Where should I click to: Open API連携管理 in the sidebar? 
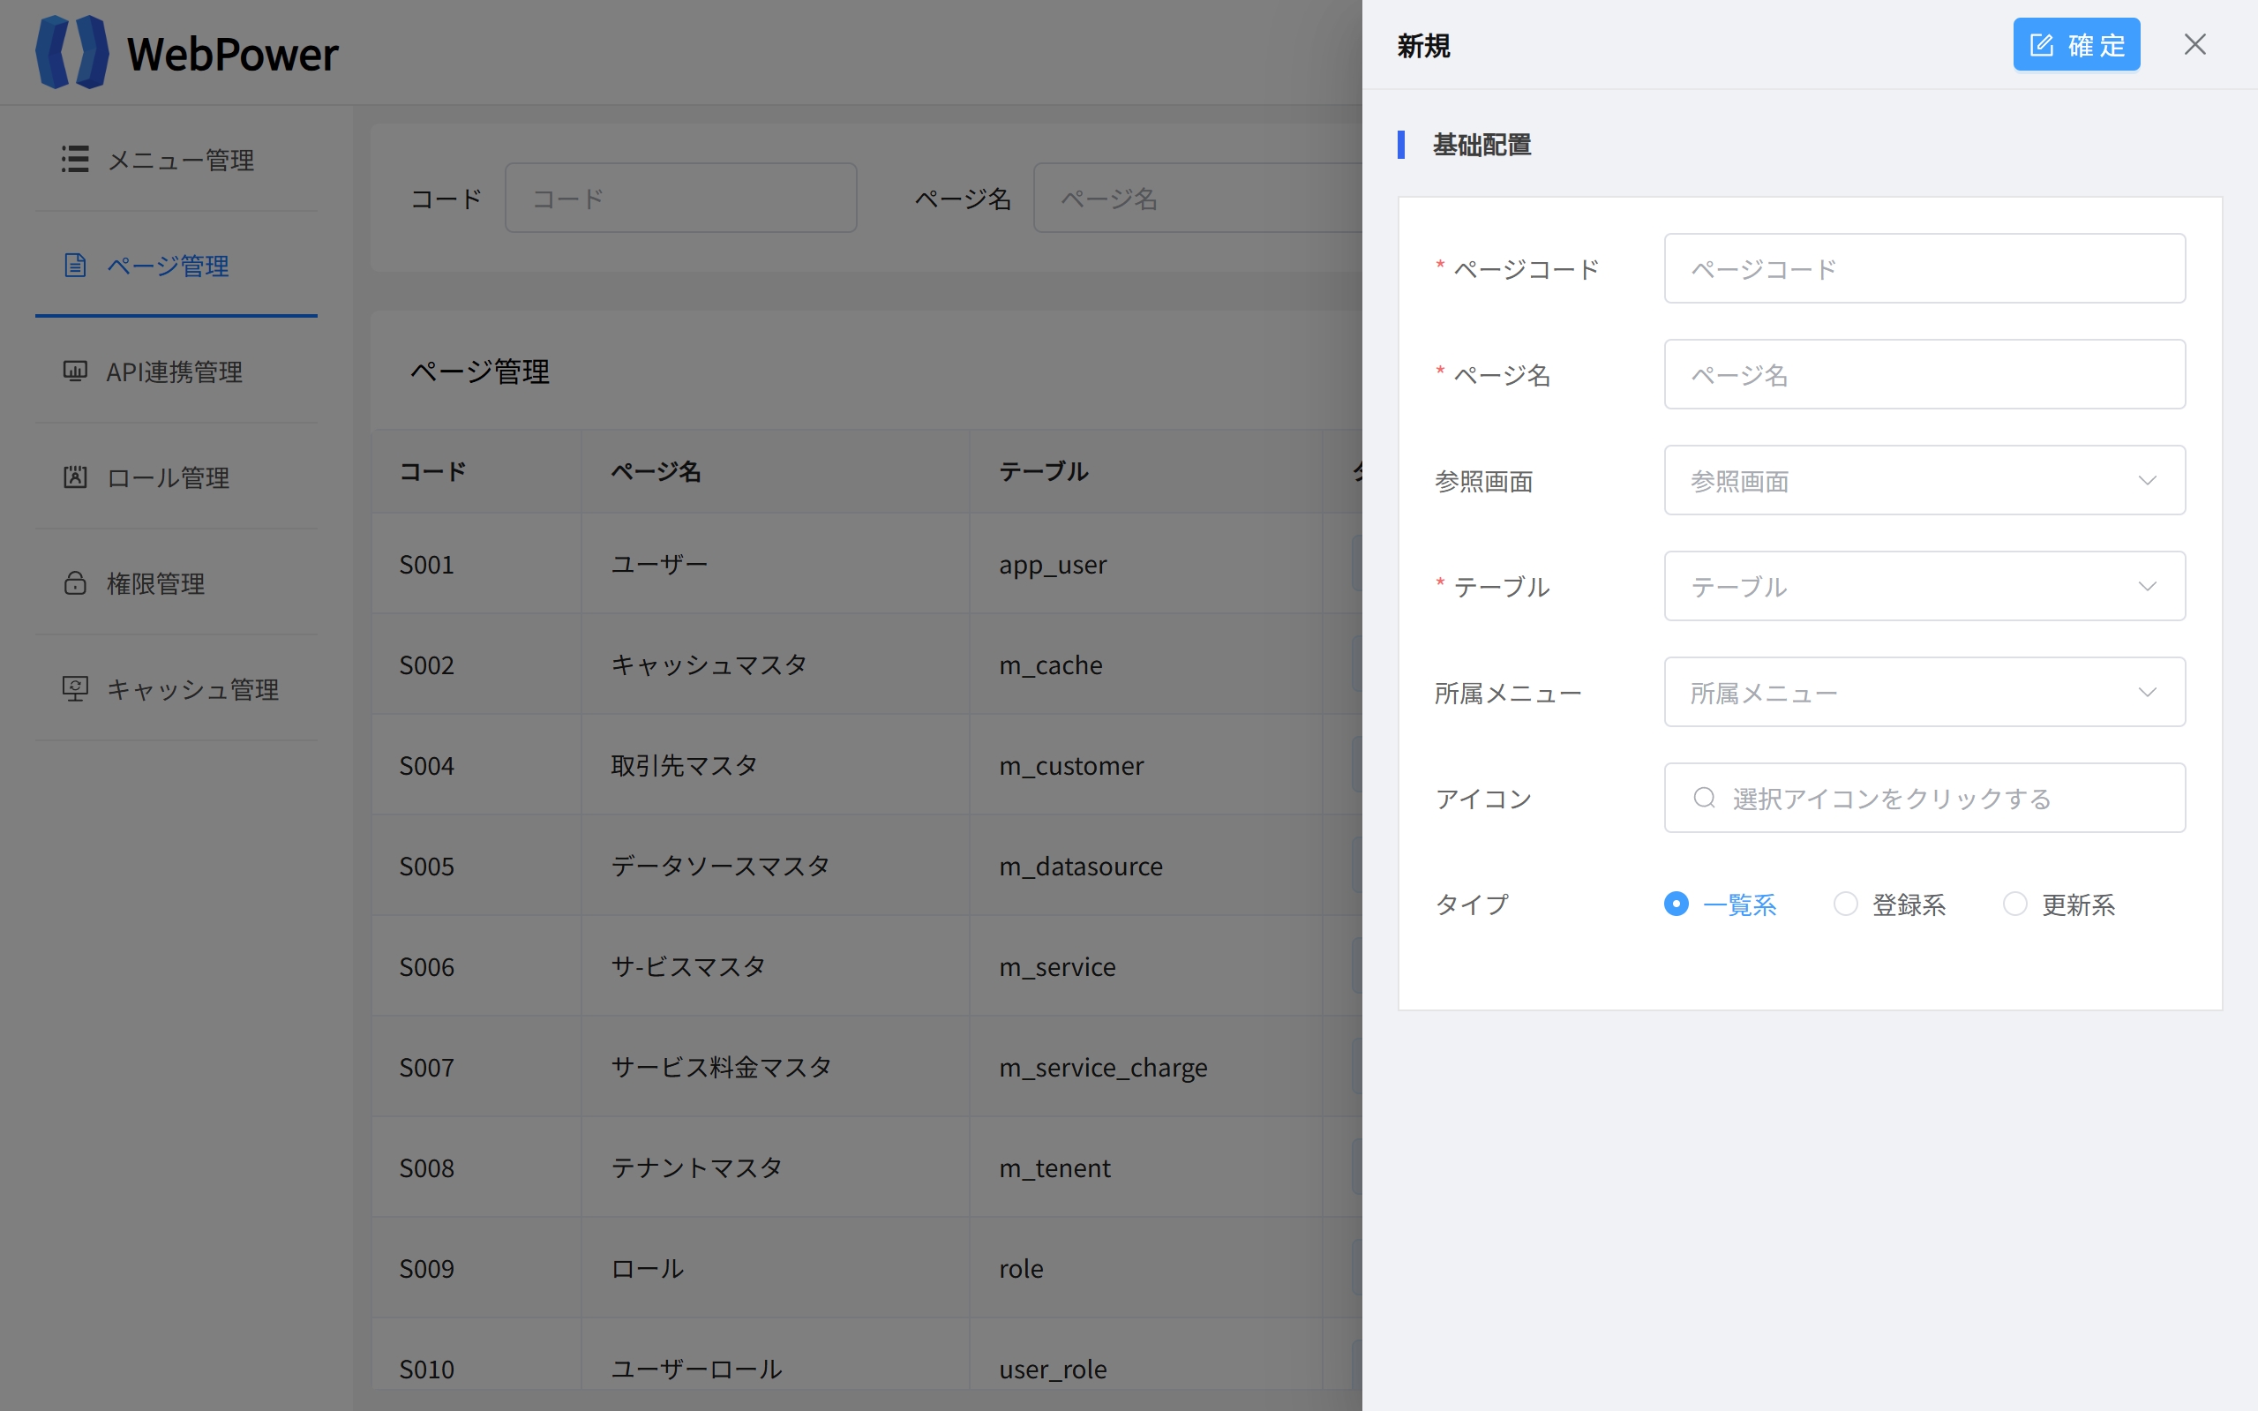click(x=176, y=372)
